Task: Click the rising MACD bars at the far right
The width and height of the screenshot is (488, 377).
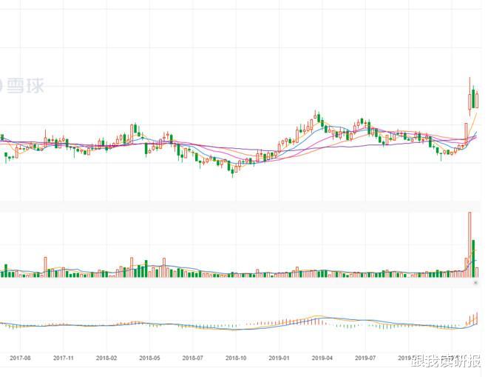Action: [472, 320]
